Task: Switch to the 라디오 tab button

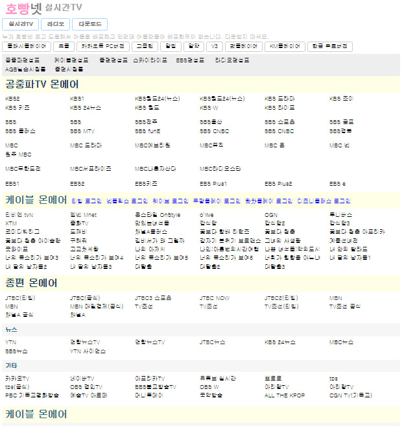Action: 55,24
